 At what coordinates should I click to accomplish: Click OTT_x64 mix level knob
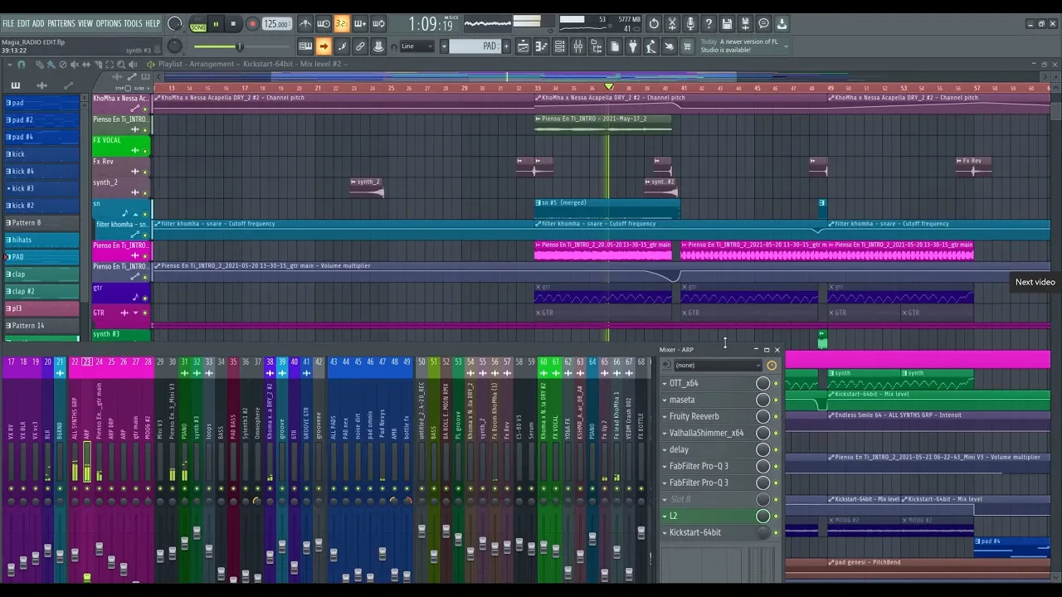[x=762, y=383]
